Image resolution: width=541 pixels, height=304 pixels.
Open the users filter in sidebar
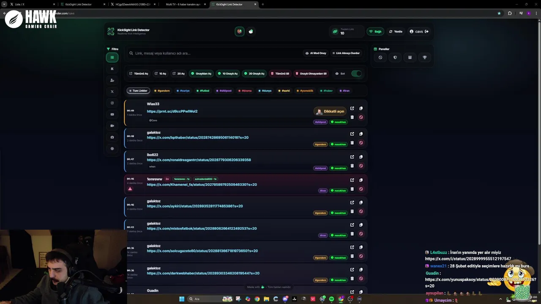[112, 80]
